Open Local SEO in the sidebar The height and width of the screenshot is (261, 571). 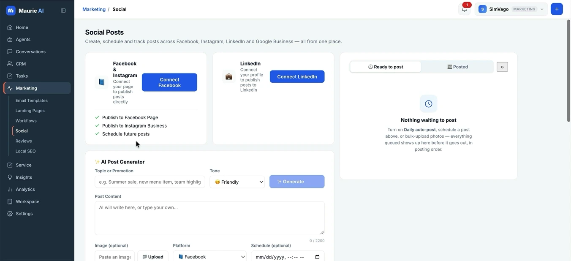(25, 151)
